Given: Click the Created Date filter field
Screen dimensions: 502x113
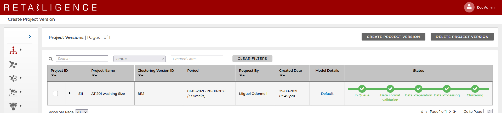Looking at the screenshot, I should pos(197,59).
